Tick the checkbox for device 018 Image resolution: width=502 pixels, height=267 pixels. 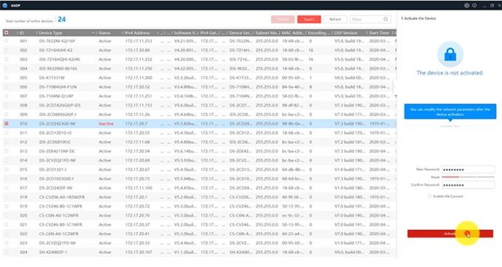[7, 197]
